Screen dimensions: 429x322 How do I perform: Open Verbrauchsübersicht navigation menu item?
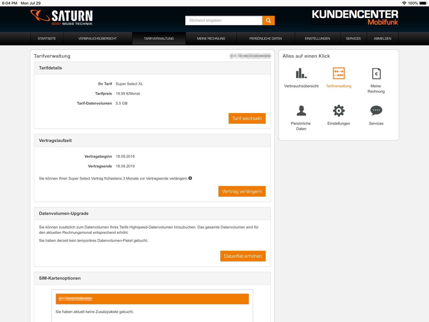click(x=98, y=39)
